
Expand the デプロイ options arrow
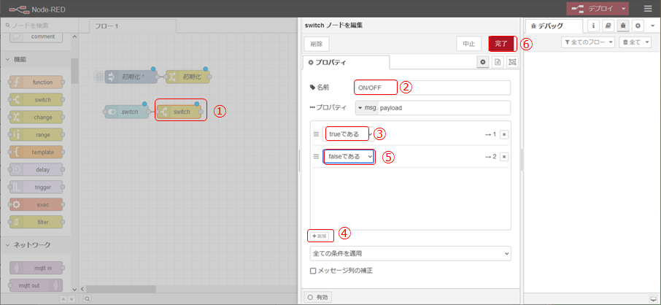pos(624,8)
